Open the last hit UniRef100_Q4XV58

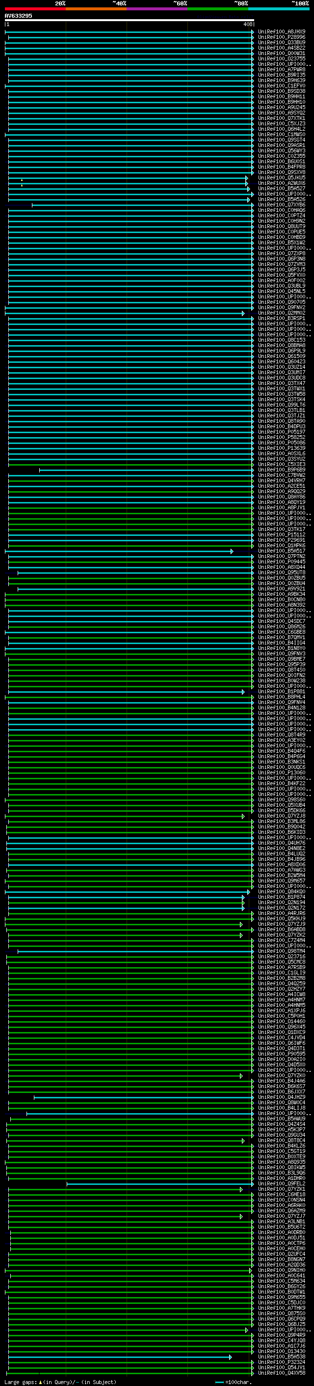pyautogui.click(x=282, y=1373)
